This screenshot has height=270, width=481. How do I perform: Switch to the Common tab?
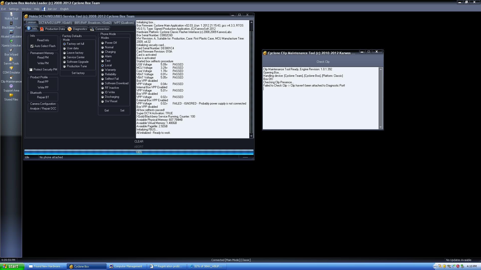31,22
